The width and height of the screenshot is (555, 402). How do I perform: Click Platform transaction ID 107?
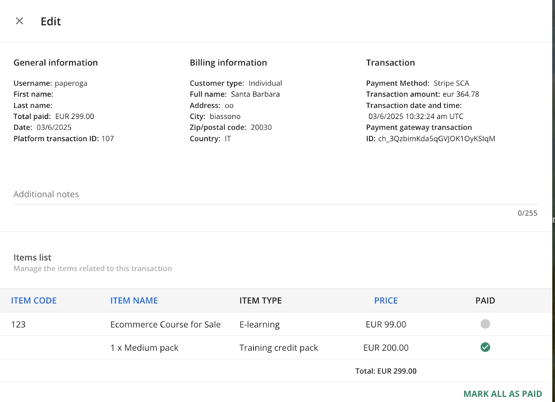coord(108,138)
